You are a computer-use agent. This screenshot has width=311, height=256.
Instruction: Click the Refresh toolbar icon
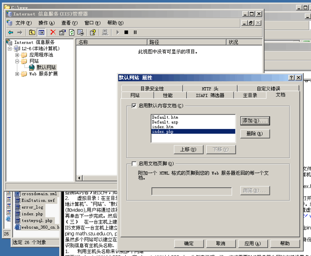(x=71, y=32)
